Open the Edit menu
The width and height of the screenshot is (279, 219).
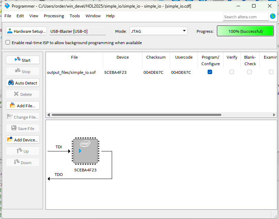click(x=20, y=16)
